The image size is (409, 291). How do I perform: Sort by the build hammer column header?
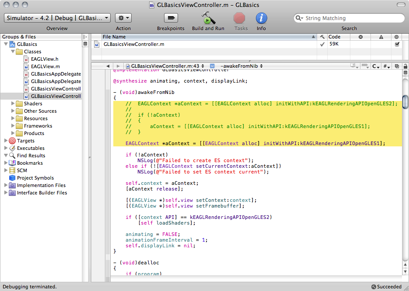pos(322,37)
